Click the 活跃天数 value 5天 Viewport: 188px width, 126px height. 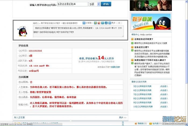[31, 61]
